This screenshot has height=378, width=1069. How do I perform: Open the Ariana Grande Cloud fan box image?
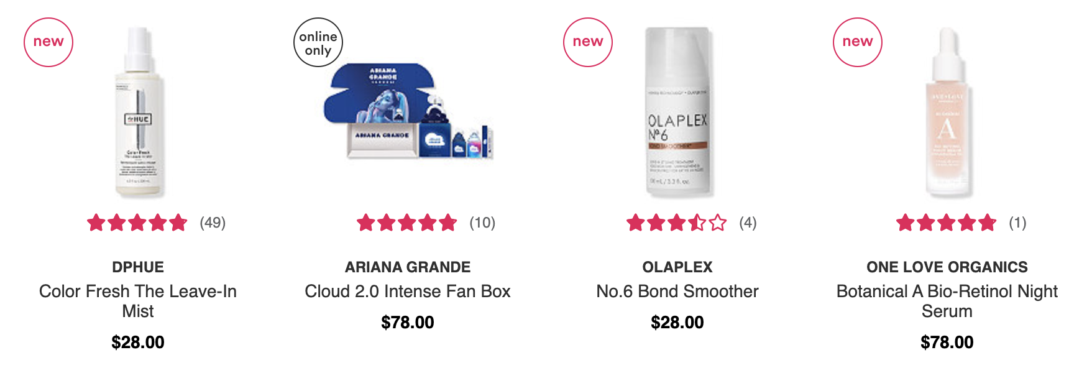[x=408, y=111]
